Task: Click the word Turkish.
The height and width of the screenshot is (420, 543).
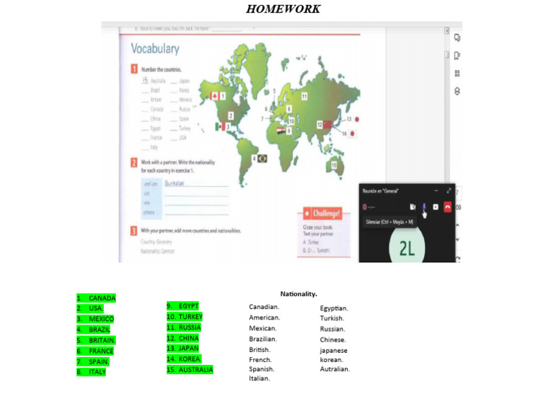Action: tap(332, 318)
